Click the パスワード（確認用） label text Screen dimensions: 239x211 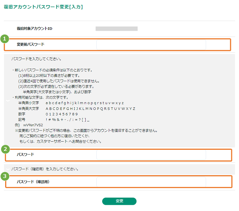(33, 182)
